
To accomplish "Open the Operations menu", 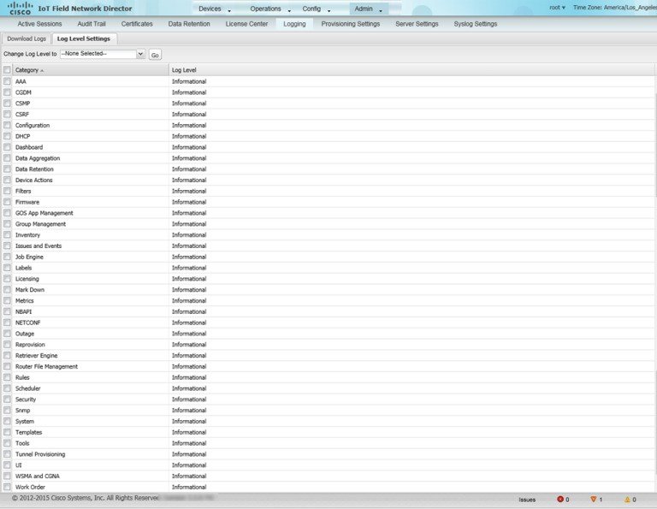I will [x=270, y=9].
